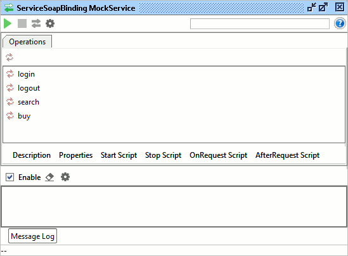This screenshot has width=348, height=256.
Task: Click the arrows icon below Operations tab
Action: pyautogui.click(x=10, y=57)
